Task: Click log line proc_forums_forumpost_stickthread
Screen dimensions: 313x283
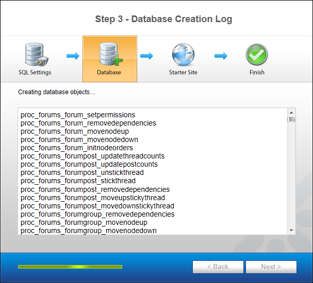Action: coord(78,181)
